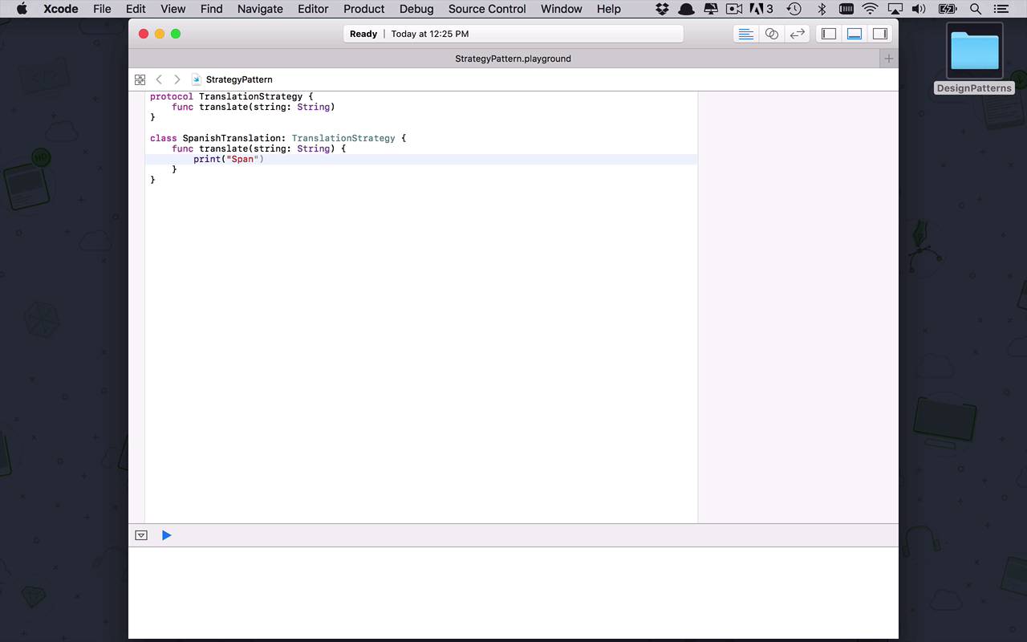
Task: Toggle the Inspectors utilities panel
Action: click(x=880, y=34)
